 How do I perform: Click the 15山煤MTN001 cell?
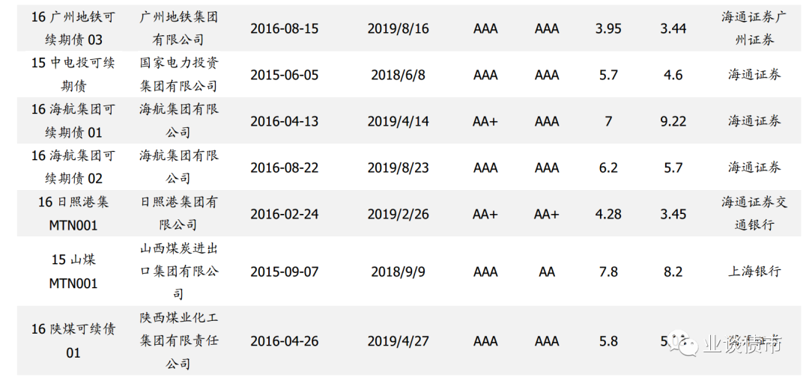pos(73,272)
